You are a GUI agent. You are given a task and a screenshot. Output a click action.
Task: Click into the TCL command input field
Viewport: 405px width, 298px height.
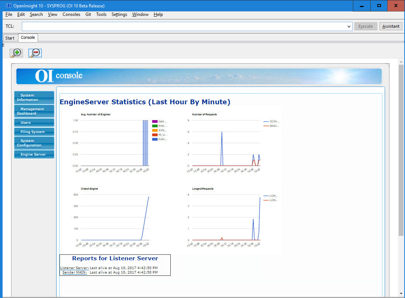click(184, 26)
